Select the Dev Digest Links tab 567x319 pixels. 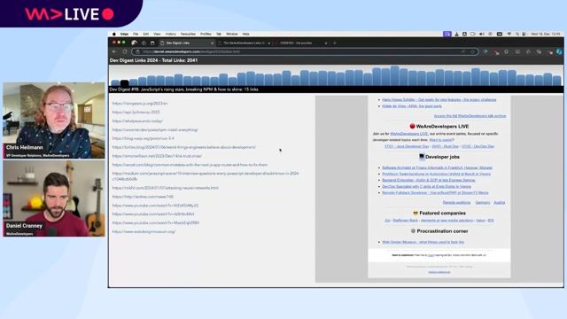coord(187,43)
